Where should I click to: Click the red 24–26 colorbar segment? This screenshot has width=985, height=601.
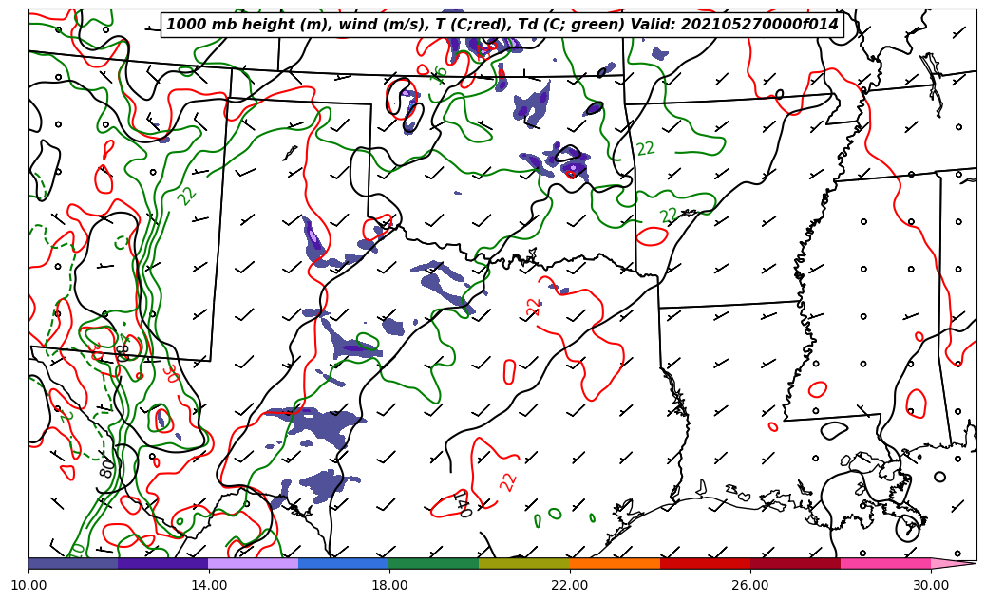705,563
